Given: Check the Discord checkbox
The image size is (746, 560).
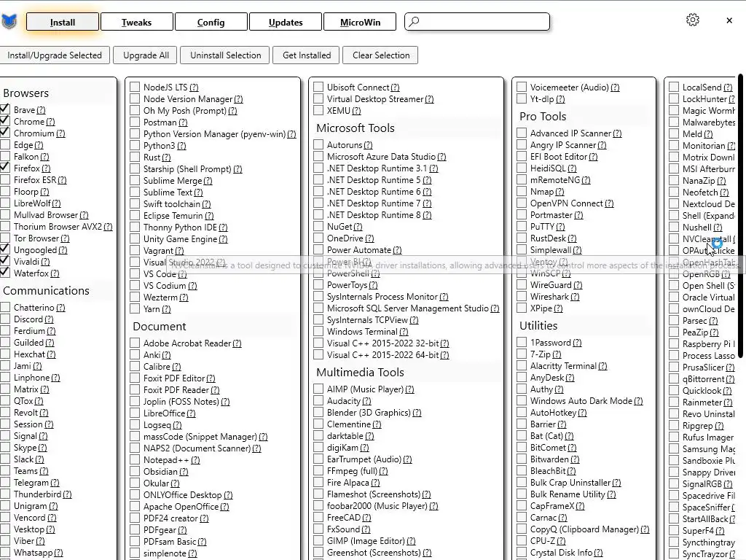Looking at the screenshot, I should [x=5, y=319].
